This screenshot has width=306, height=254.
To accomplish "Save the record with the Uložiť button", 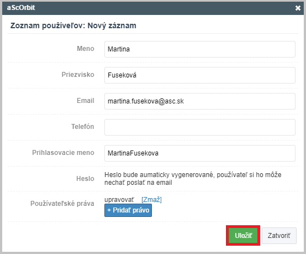I will coord(243,236).
